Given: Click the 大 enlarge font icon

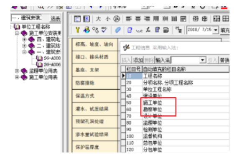Looking at the screenshot, I should (98, 19).
